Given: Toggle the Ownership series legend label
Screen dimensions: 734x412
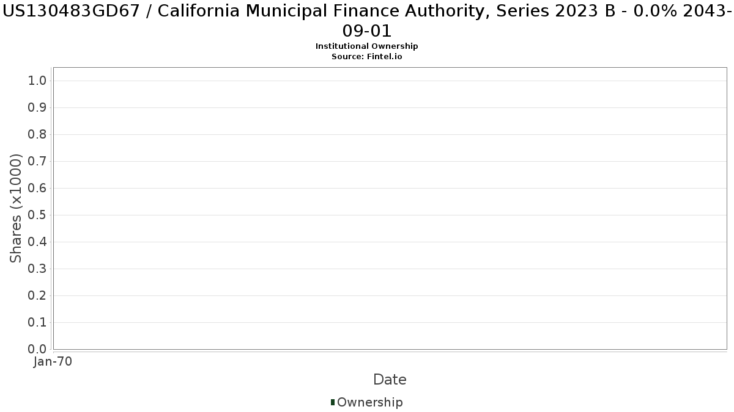Looking at the screenshot, I should click(370, 402).
